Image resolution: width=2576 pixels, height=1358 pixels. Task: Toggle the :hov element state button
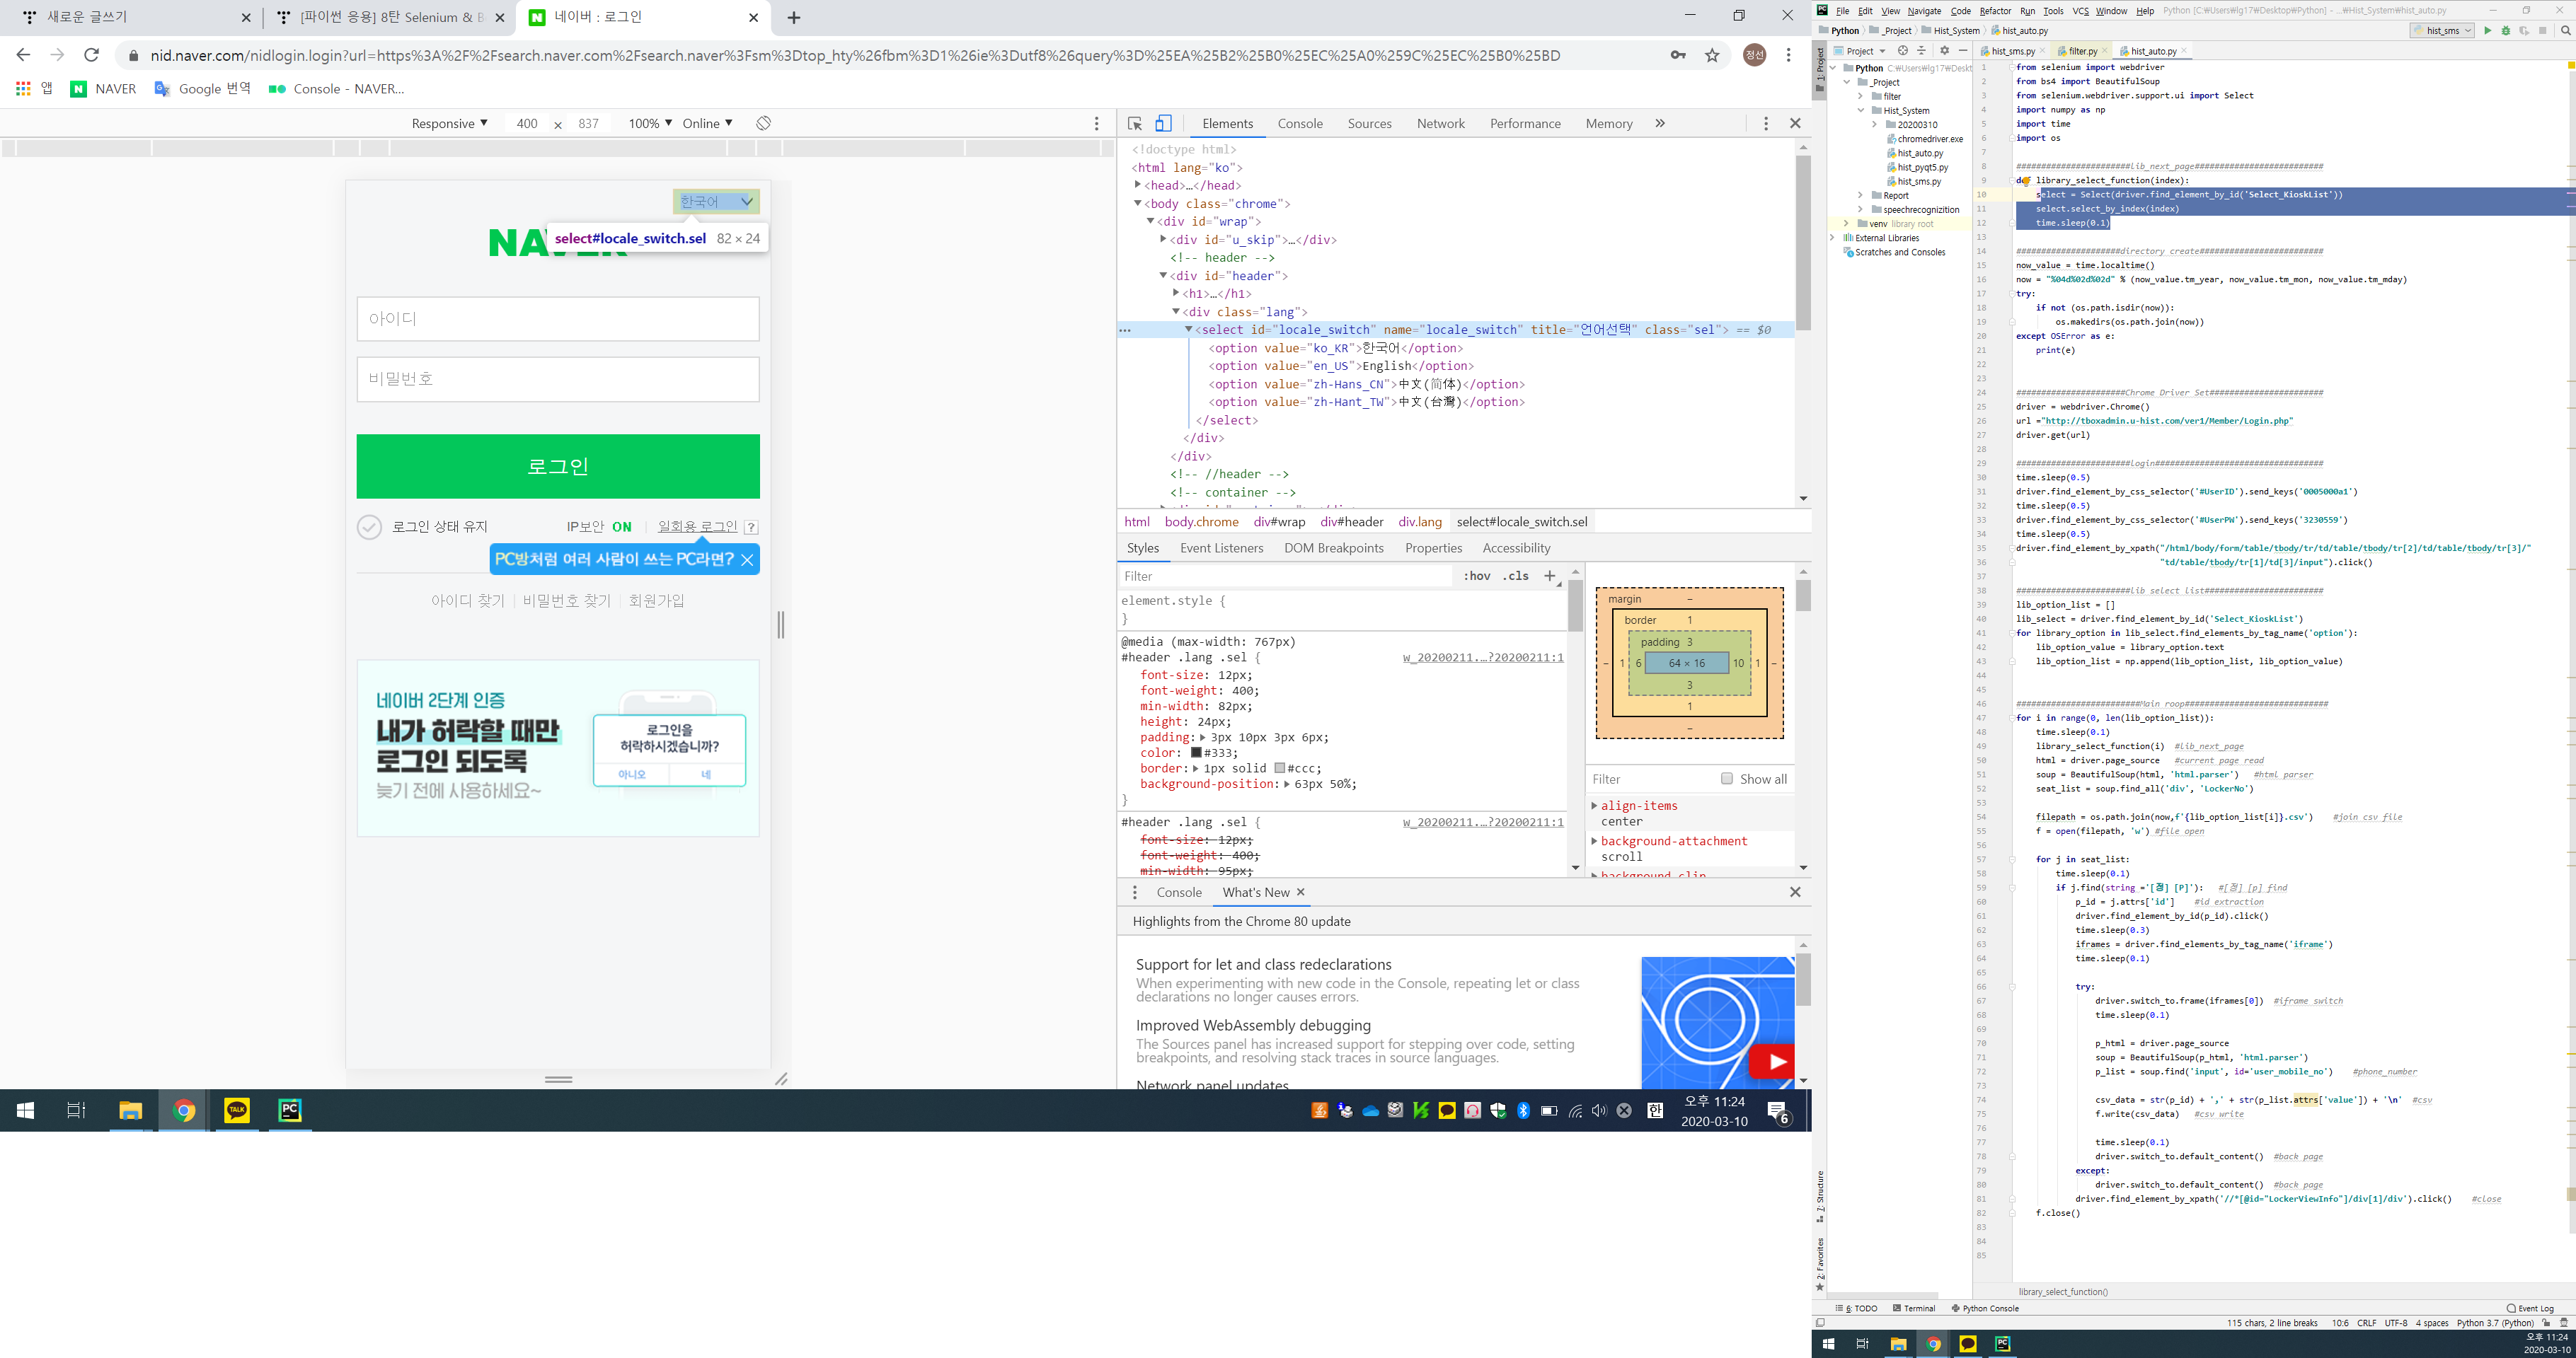[1476, 576]
